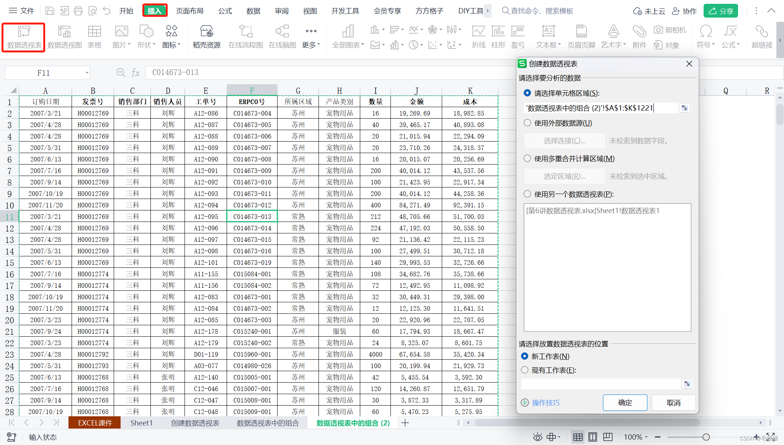The image size is (784, 445).
Task: Open the 公式 formulas tab
Action: pos(225,11)
